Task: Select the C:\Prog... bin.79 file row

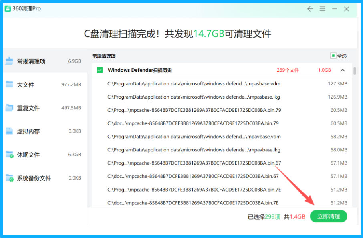Action: (x=222, y=110)
